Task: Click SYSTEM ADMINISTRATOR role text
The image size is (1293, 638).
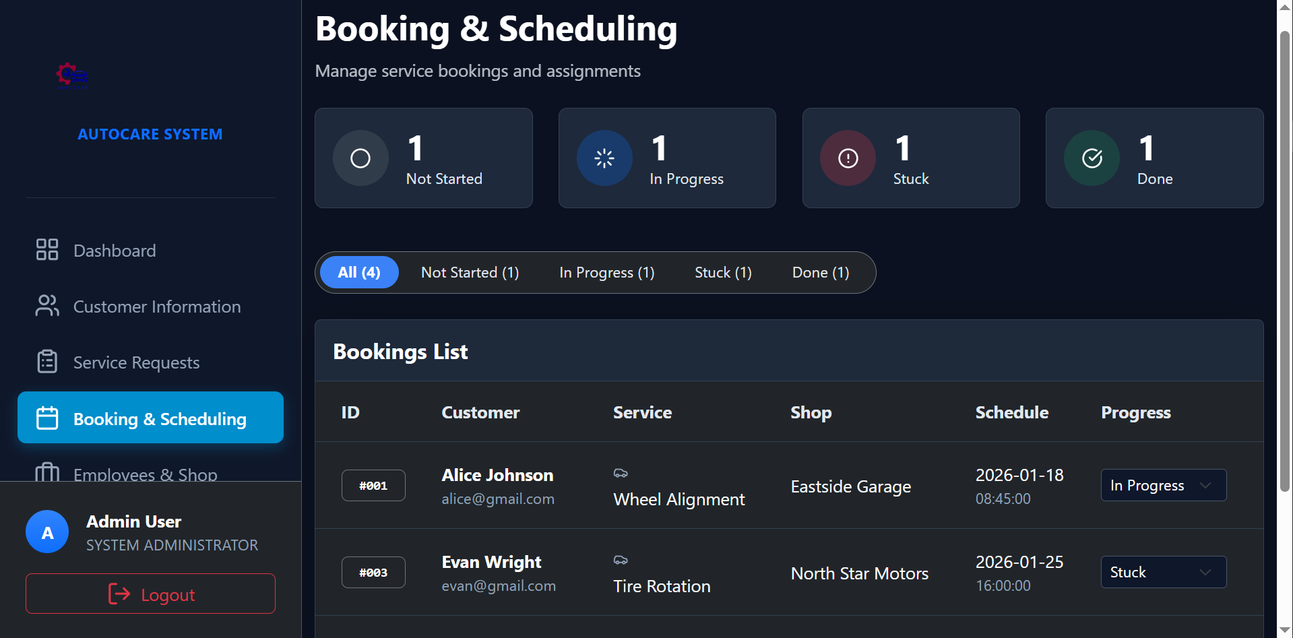Action: tap(172, 545)
